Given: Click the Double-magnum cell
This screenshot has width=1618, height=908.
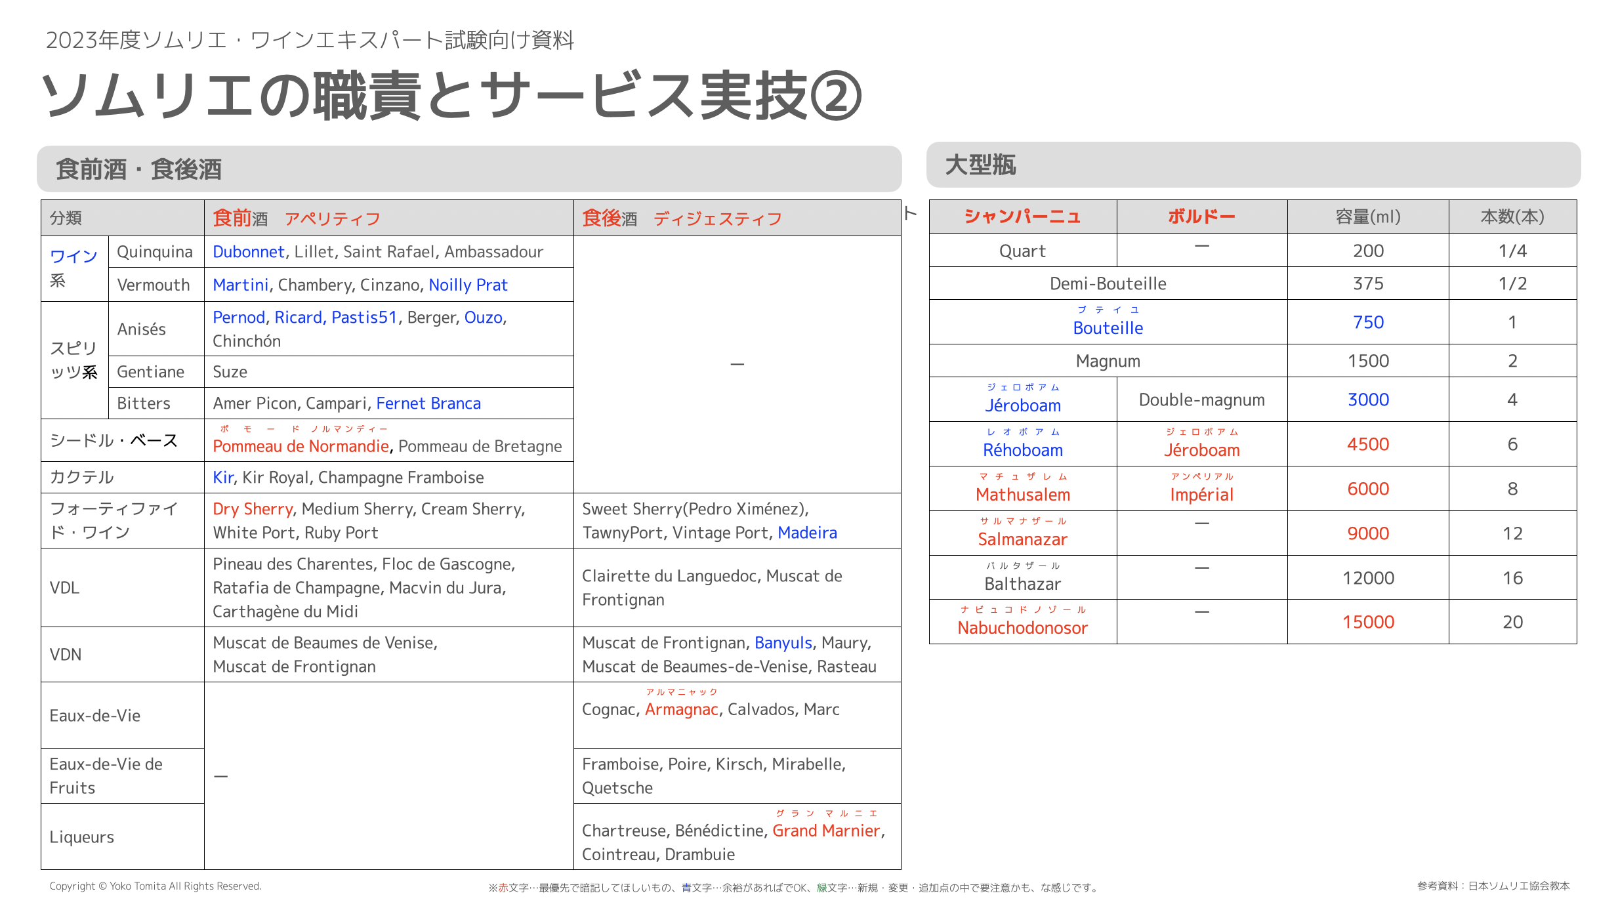Looking at the screenshot, I should pos(1202,400).
